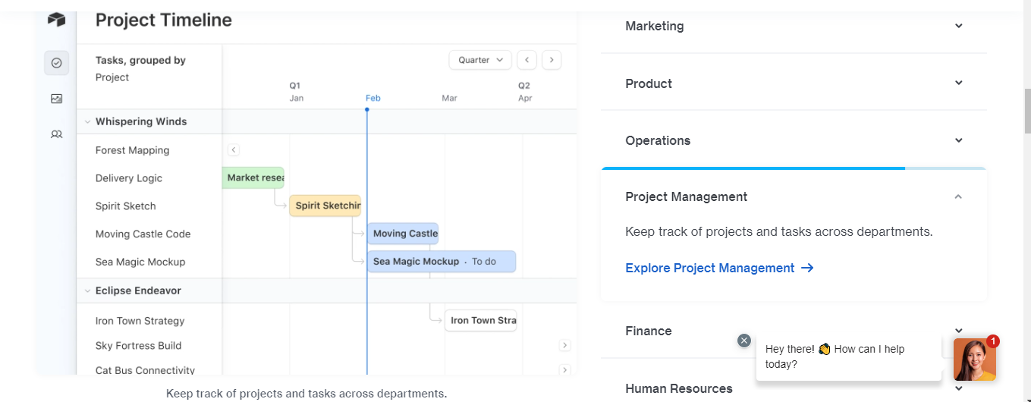Follow the Explore Project Management link
This screenshot has height=402, width=1031.
[x=719, y=268]
